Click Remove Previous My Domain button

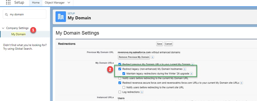pos(134,57)
